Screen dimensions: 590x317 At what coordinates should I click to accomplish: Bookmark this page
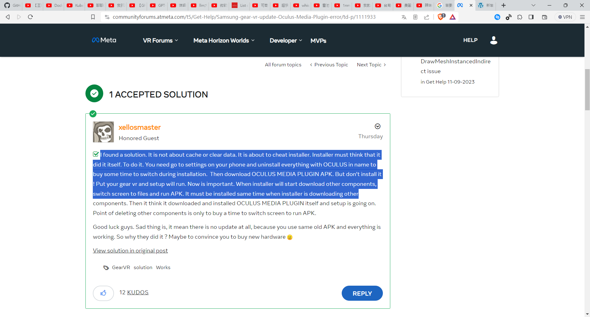click(93, 17)
